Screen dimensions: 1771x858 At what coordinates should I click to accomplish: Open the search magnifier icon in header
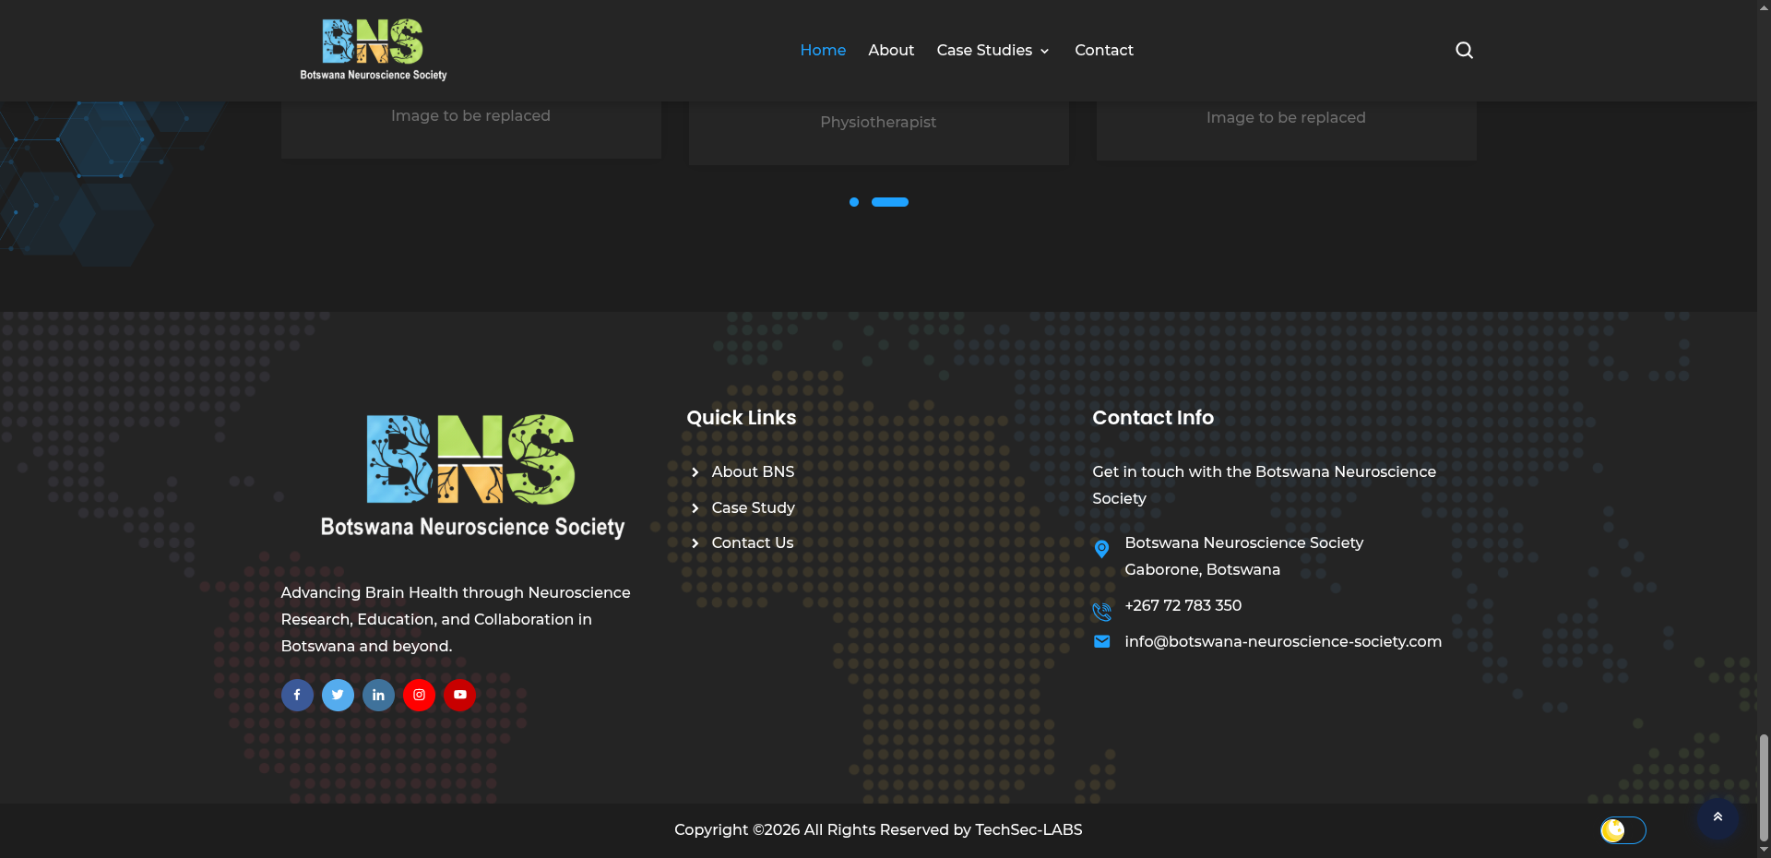pos(1464,50)
